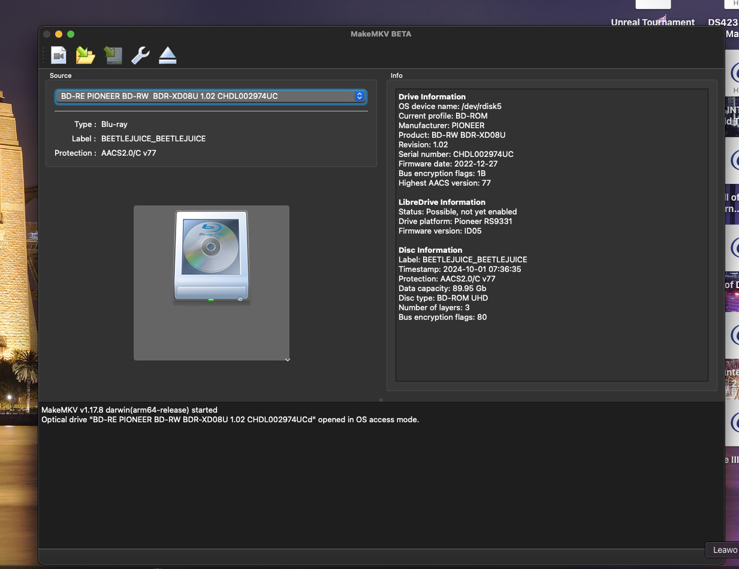Click source protection value AACS2.0/C v77
Screen dimensions: 739x569
[129, 153]
